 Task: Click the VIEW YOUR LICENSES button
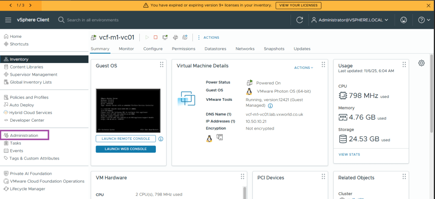[299, 6]
